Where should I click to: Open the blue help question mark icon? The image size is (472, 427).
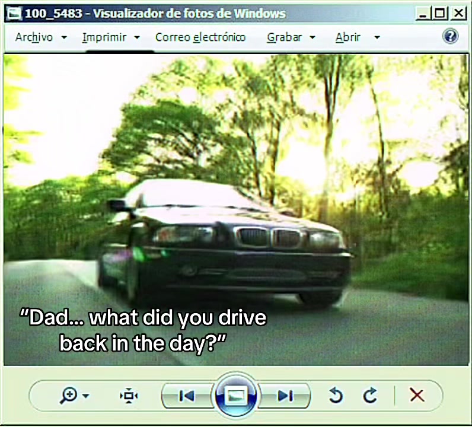coord(450,36)
